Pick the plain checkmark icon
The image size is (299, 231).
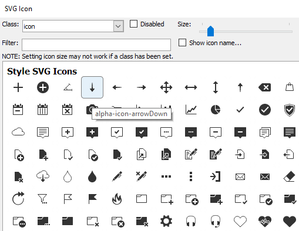(x=240, y=110)
